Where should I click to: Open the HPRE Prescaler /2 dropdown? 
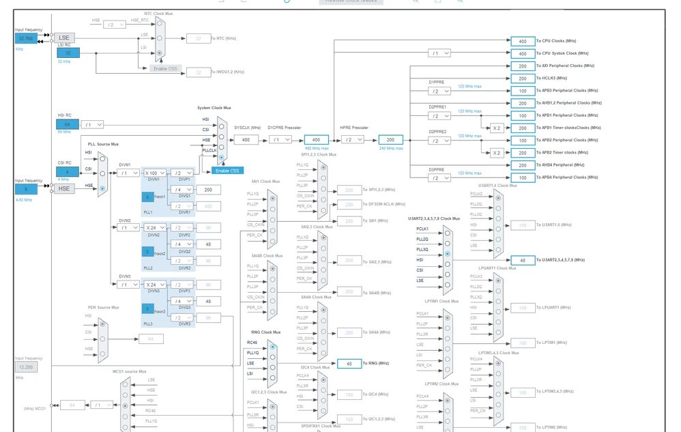click(x=353, y=140)
